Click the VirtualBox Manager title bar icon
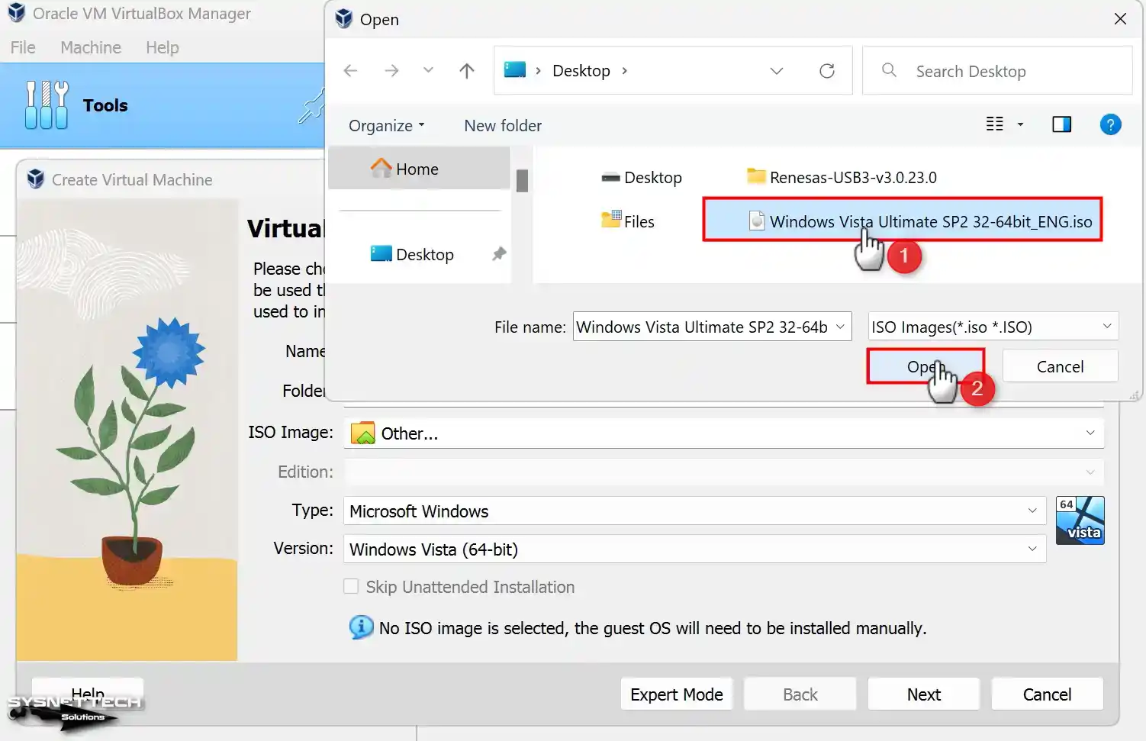Screen dimensions: 1146x741 click(x=16, y=13)
